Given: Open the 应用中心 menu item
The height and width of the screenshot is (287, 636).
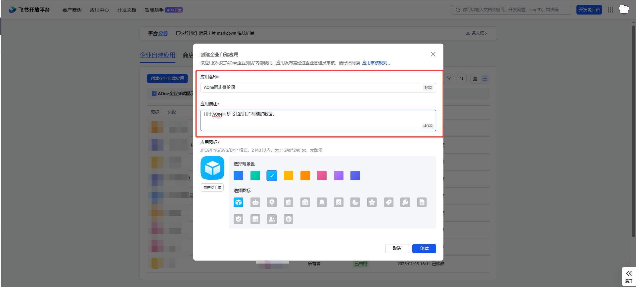Looking at the screenshot, I should (x=99, y=10).
